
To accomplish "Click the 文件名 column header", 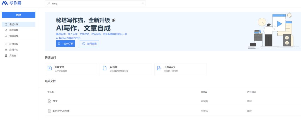I will 50,92.
